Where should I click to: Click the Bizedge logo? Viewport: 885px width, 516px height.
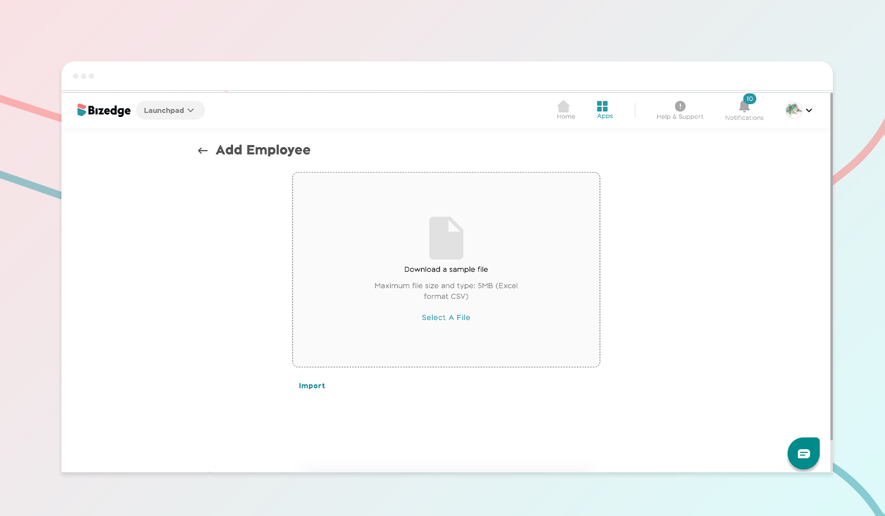click(104, 110)
